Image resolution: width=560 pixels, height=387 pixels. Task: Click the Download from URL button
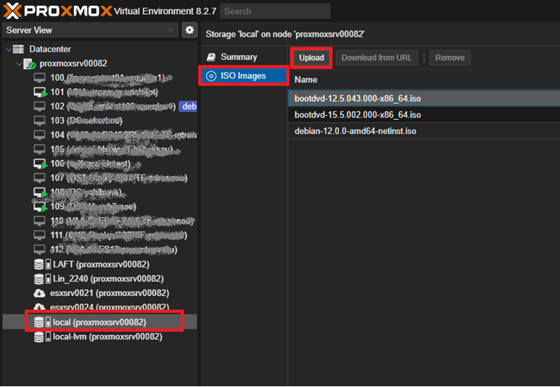(x=377, y=58)
